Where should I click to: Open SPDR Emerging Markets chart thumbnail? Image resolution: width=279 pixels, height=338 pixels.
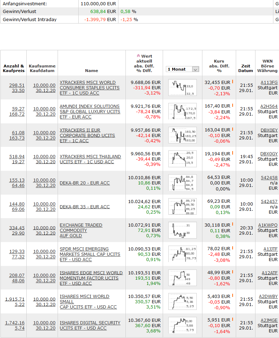pyautogui.click(x=182, y=254)
